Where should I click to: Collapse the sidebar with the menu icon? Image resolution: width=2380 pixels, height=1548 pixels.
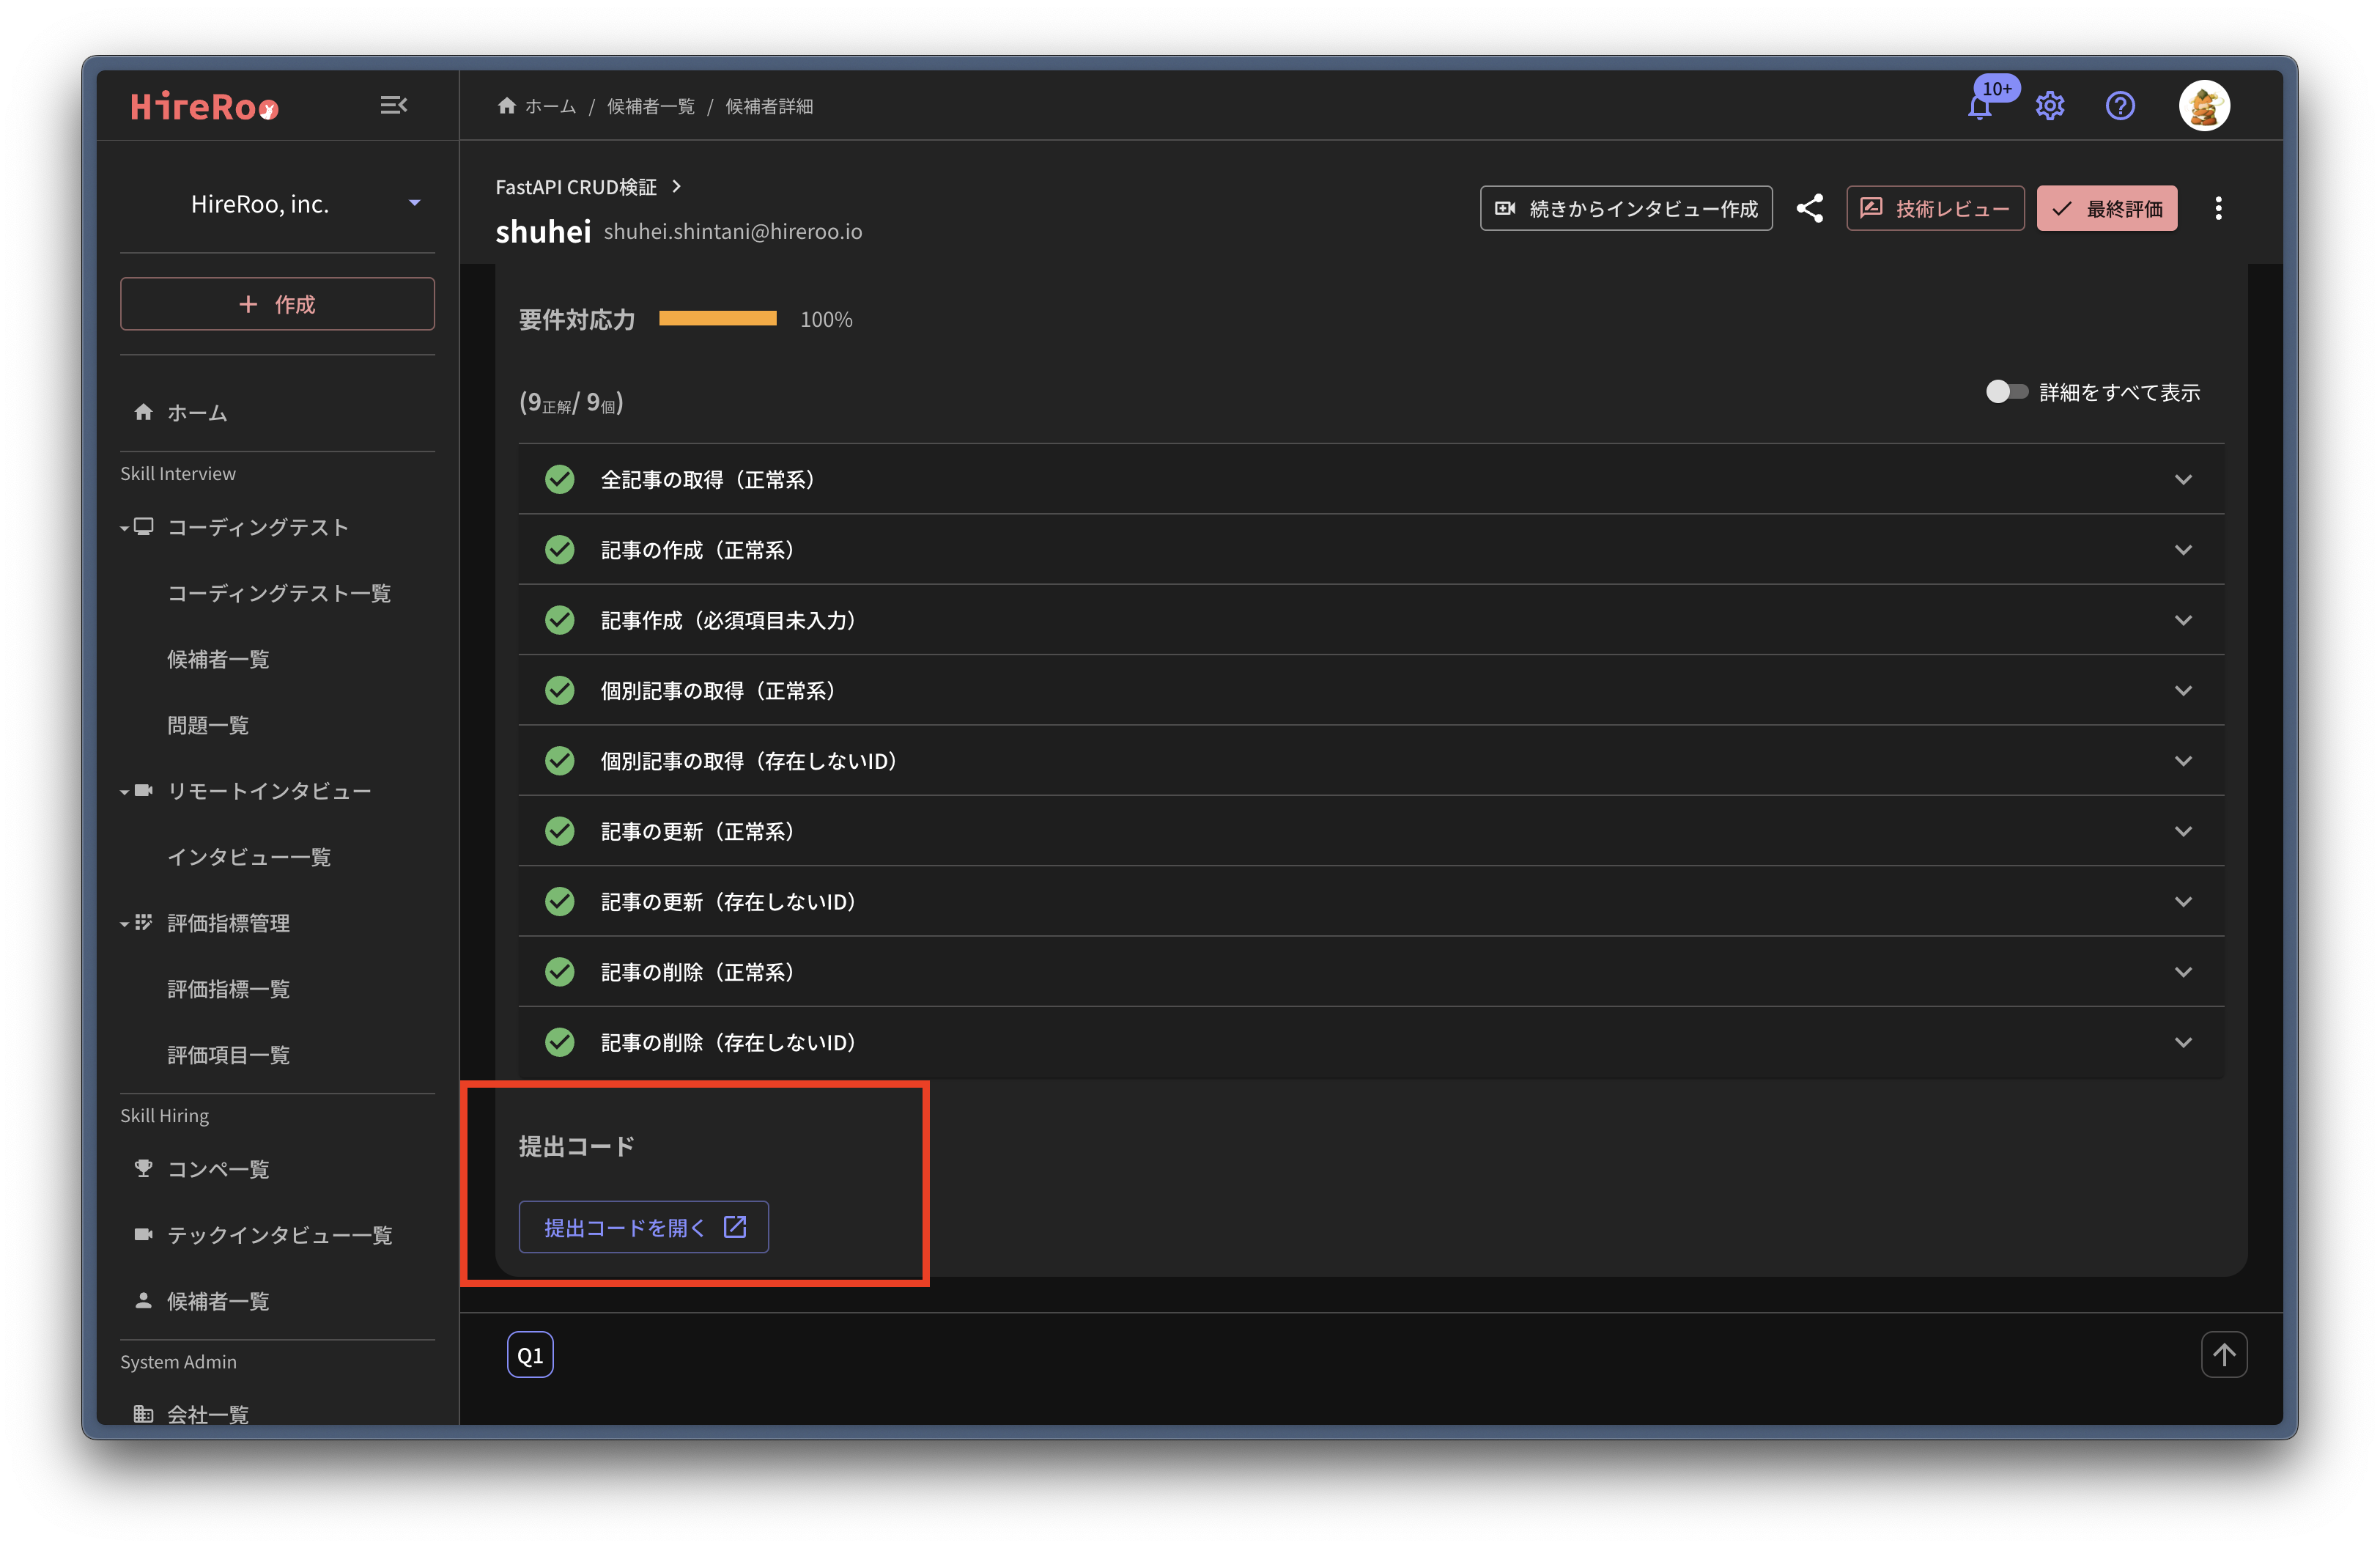[x=393, y=105]
